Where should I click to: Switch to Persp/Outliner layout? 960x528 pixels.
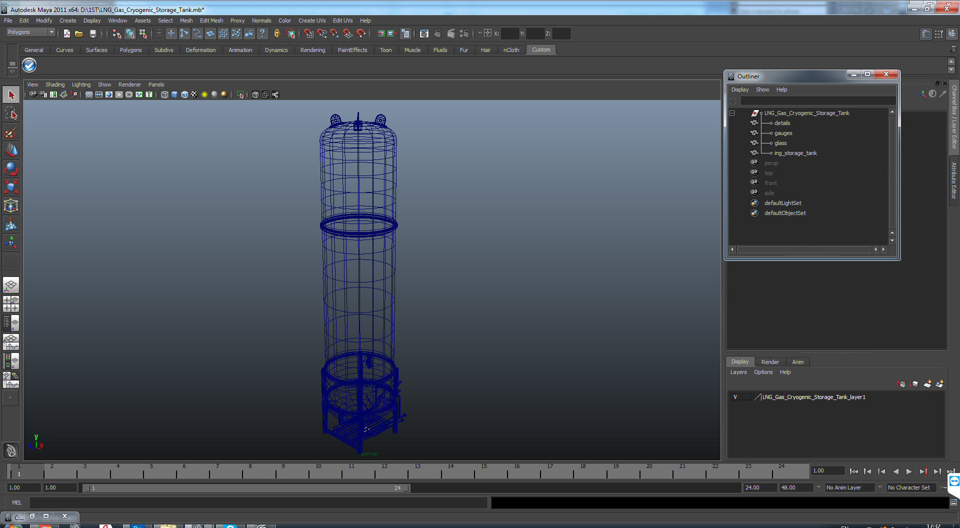pyautogui.click(x=11, y=323)
